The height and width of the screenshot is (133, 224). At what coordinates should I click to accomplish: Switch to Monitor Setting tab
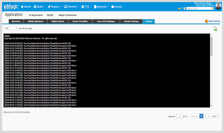click(131, 21)
